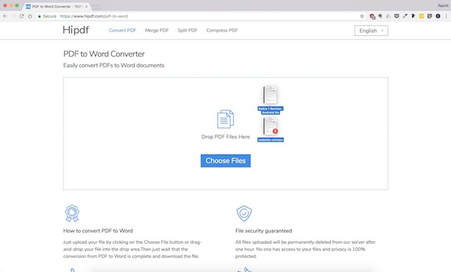This screenshot has height=272, width=451.
Task: Bookmark page with star icon
Action: pyautogui.click(x=362, y=16)
